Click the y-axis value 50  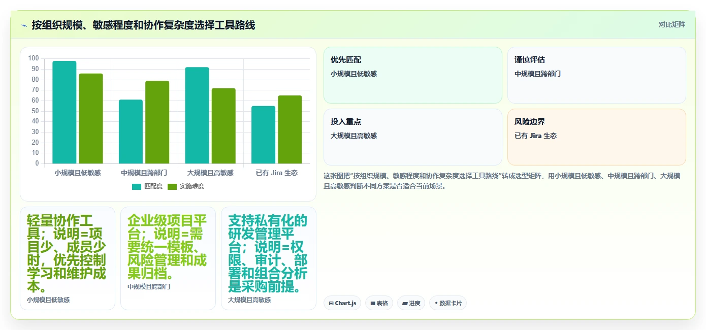[36, 111]
